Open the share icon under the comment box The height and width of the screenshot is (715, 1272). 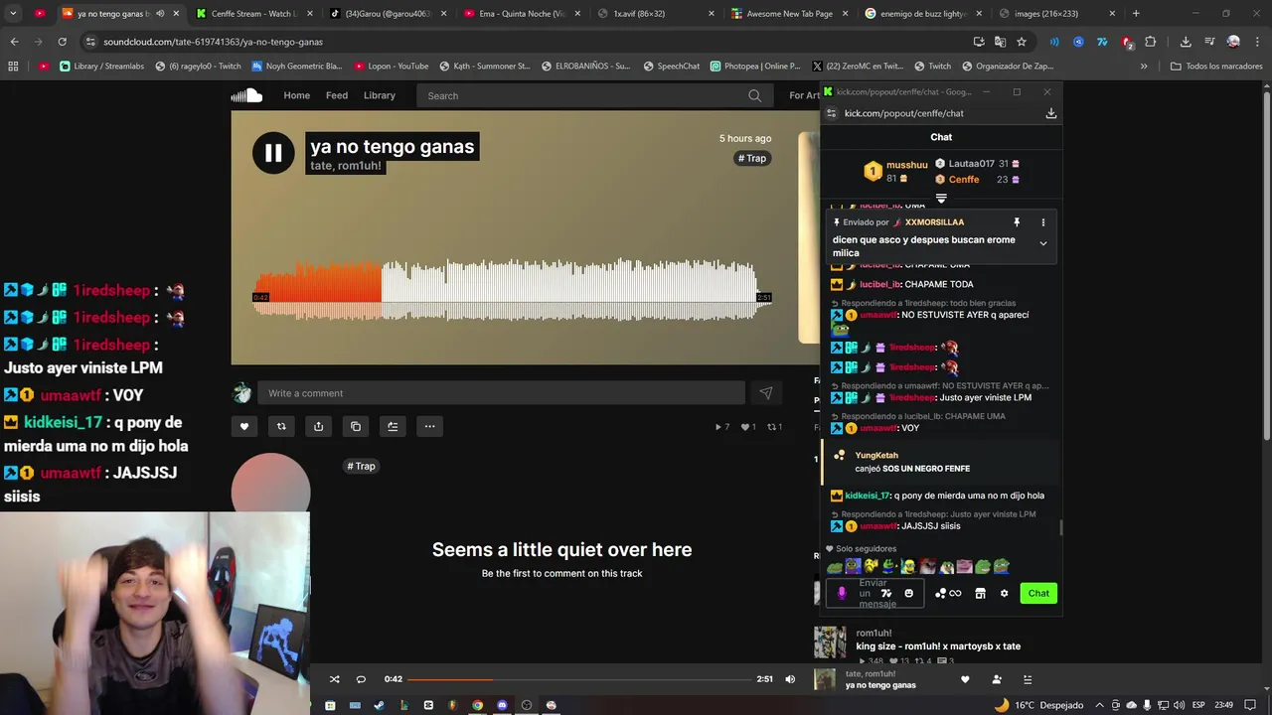[318, 426]
